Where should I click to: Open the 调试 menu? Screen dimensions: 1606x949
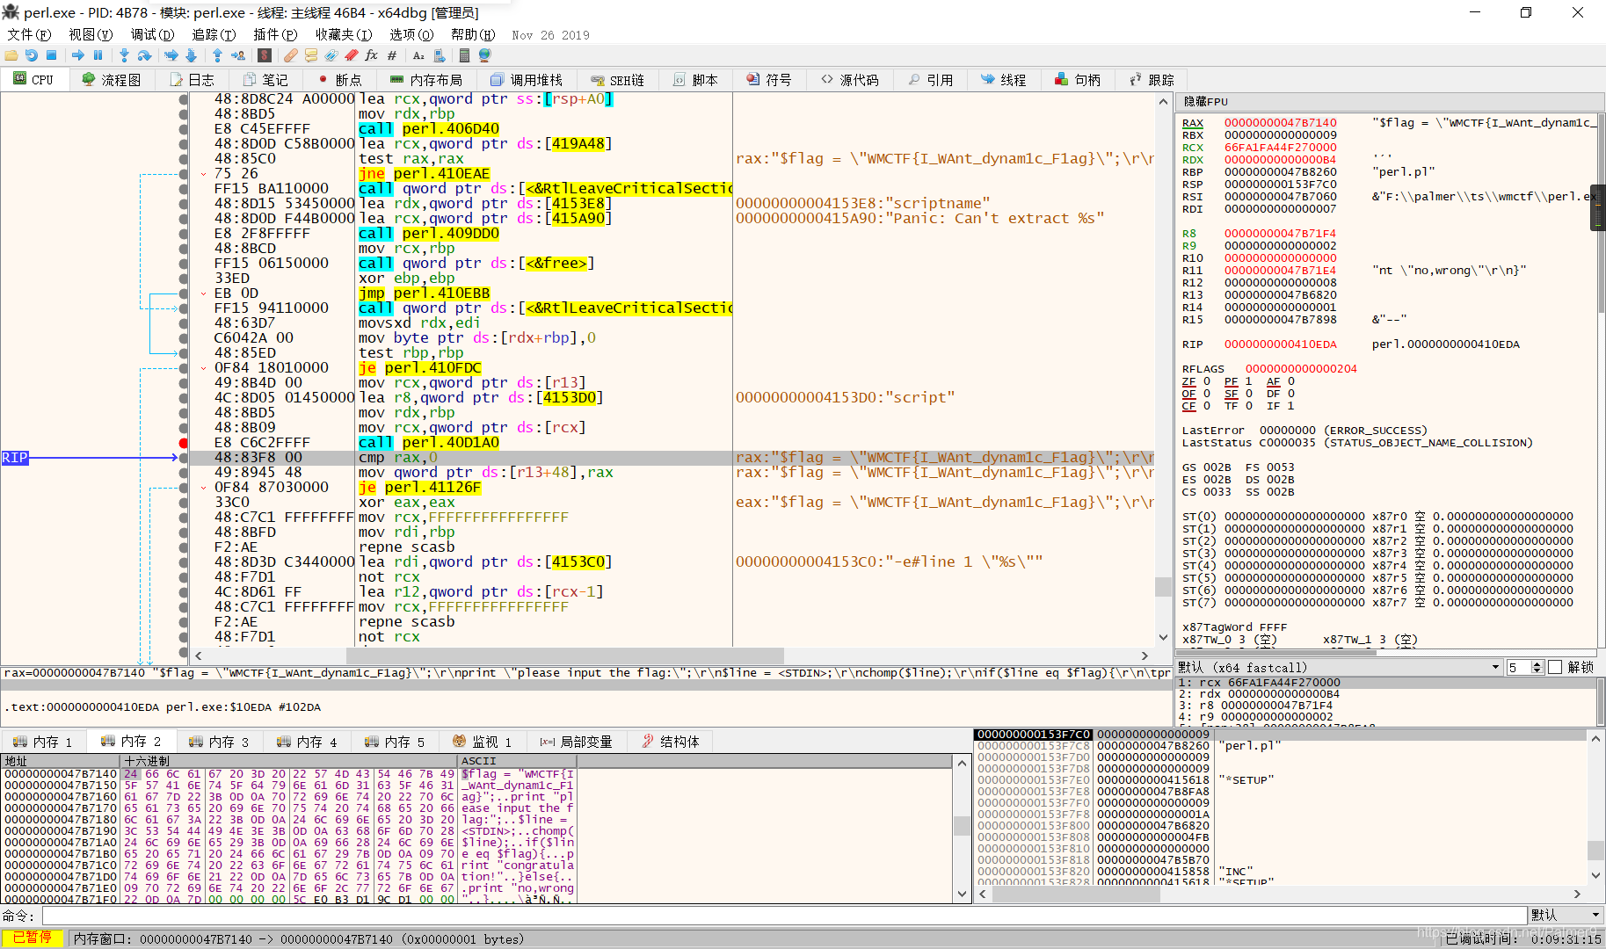click(151, 34)
